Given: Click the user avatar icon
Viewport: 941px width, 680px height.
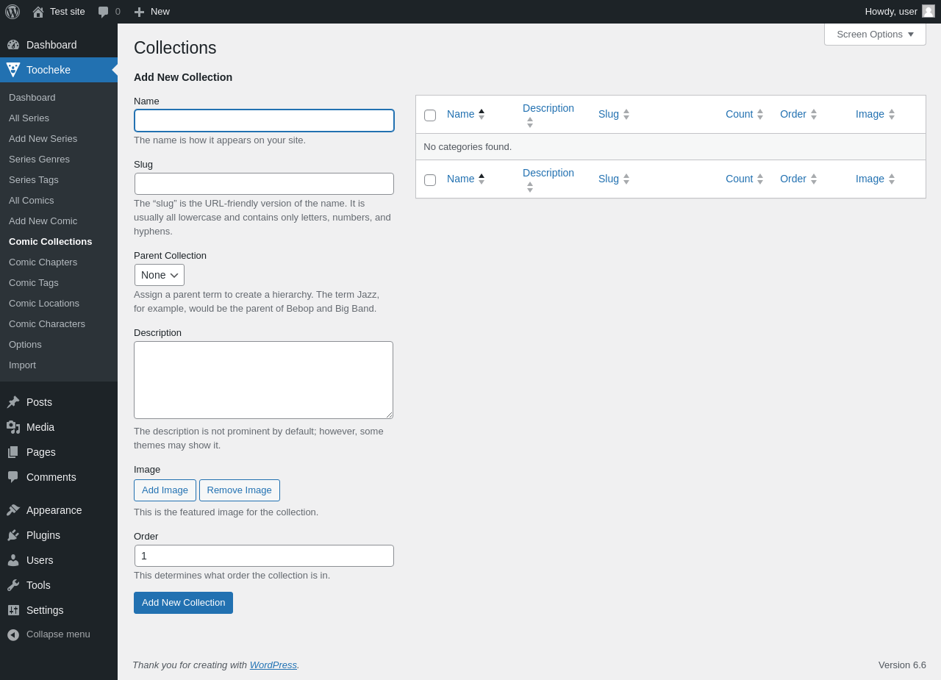Looking at the screenshot, I should pos(929,11).
